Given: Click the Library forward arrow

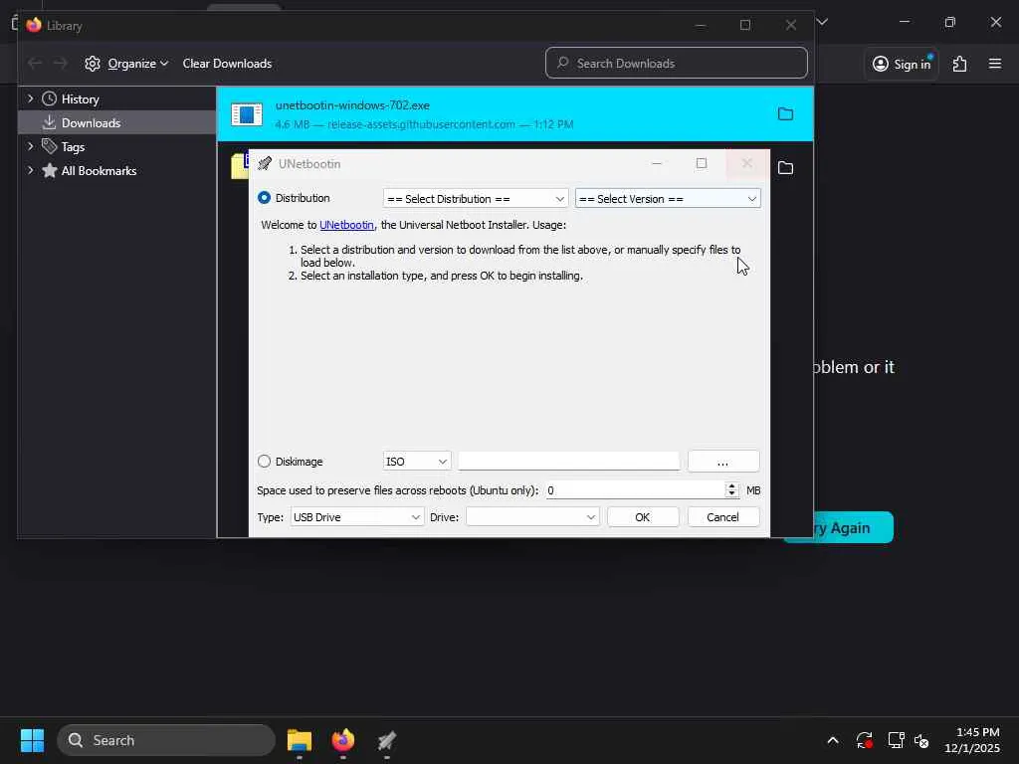Looking at the screenshot, I should pos(60,64).
